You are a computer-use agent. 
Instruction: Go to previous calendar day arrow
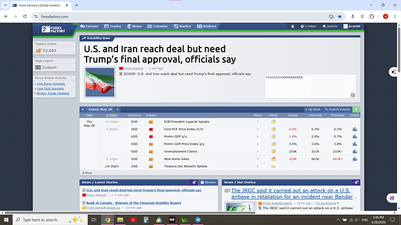83,110
